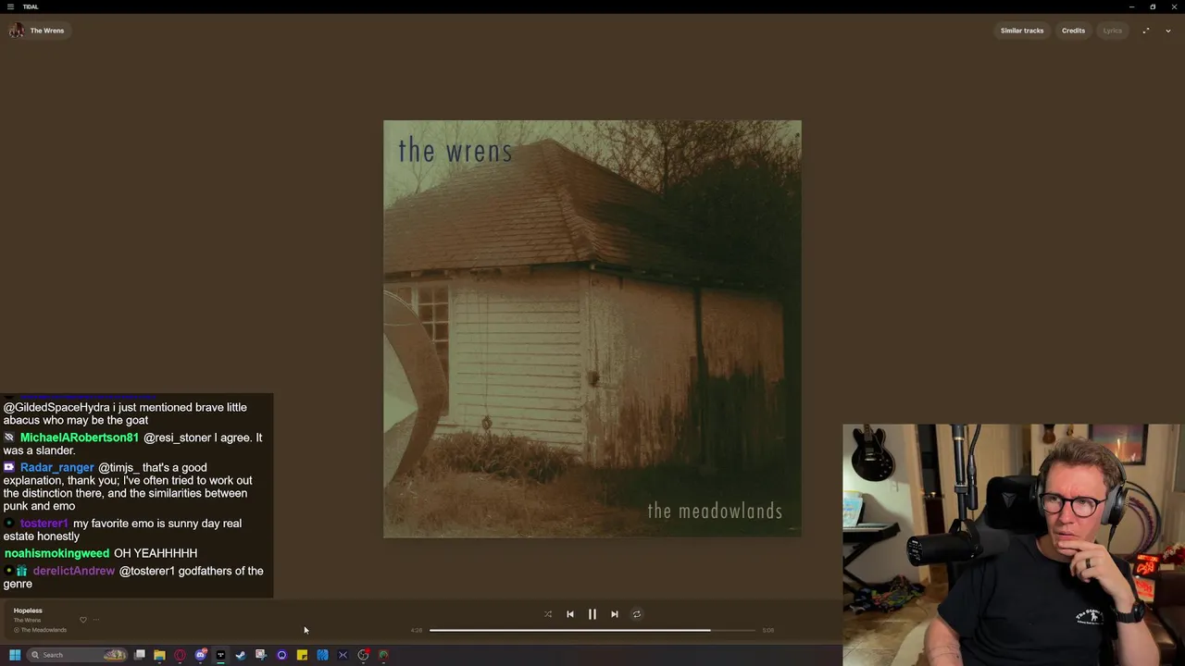Click username noahismokingweed in chat

tap(57, 553)
